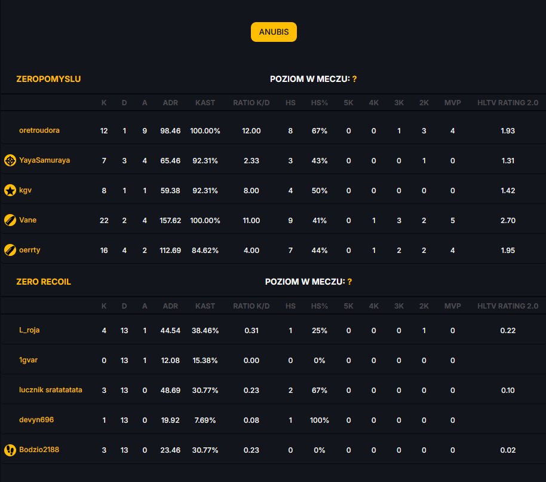Click YayaSamuraya's rating value 1.31
Screen dimensions: 546x482
(508, 161)
